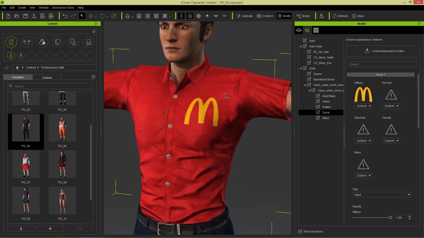Open the Hair category icon
This screenshot has height=238, width=424.
pyautogui.click(x=57, y=42)
